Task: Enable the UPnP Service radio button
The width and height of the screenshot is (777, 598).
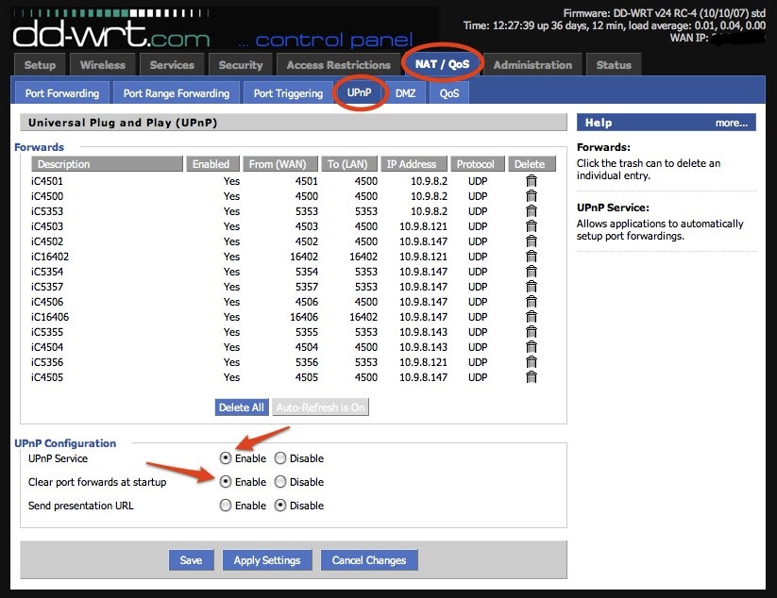Action: (x=226, y=458)
